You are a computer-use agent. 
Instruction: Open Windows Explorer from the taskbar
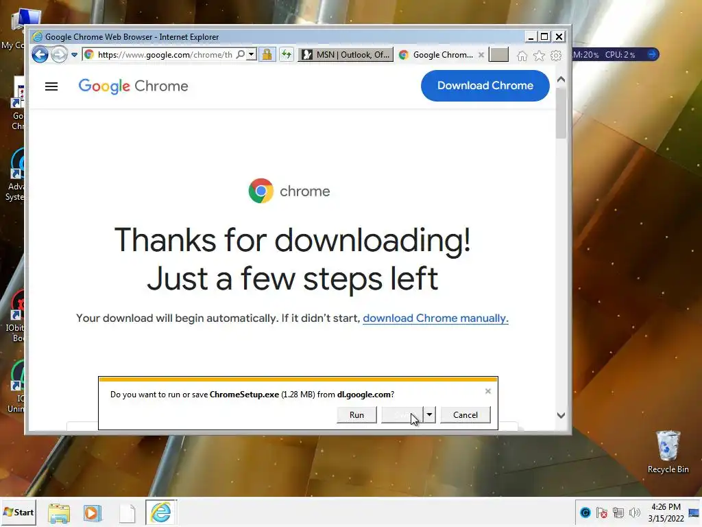pos(59,513)
